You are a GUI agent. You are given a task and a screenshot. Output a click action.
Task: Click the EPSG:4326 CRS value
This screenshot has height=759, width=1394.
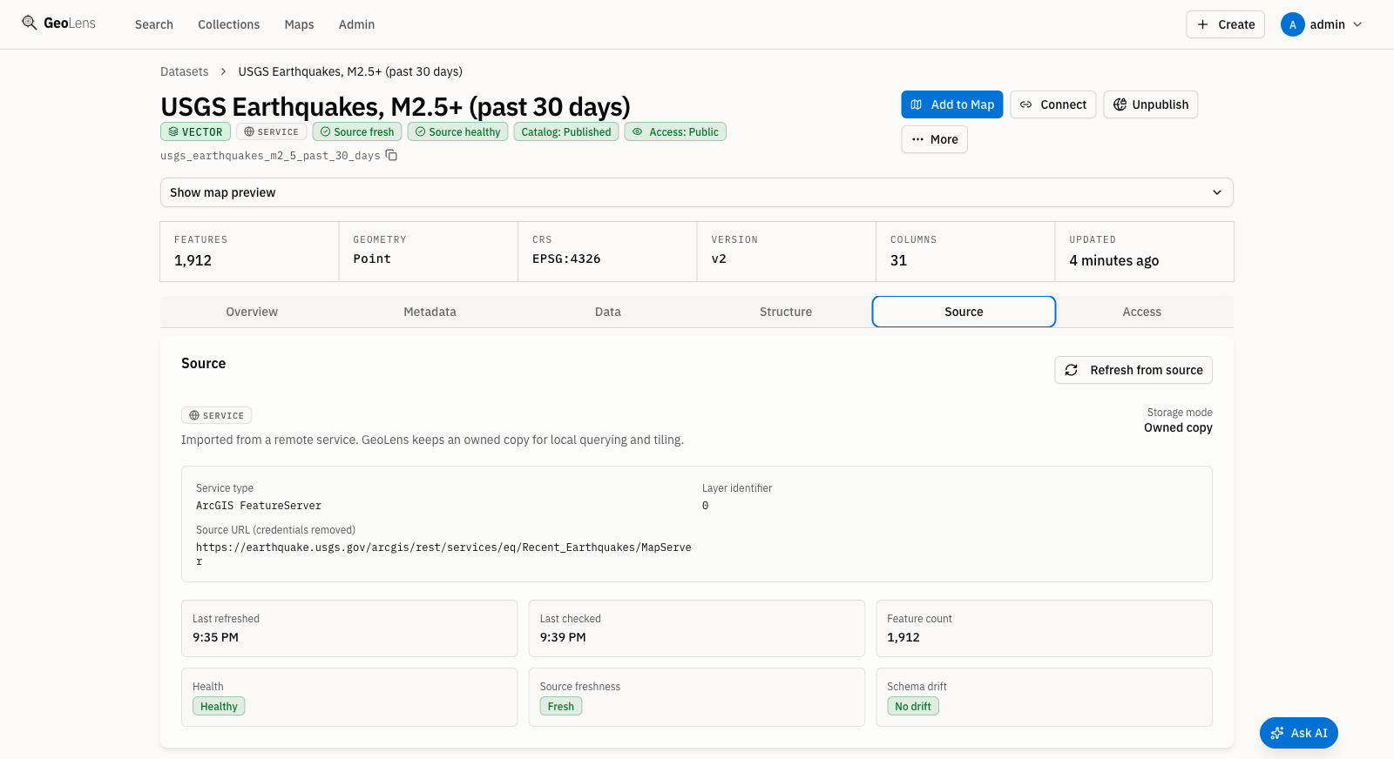(x=566, y=259)
